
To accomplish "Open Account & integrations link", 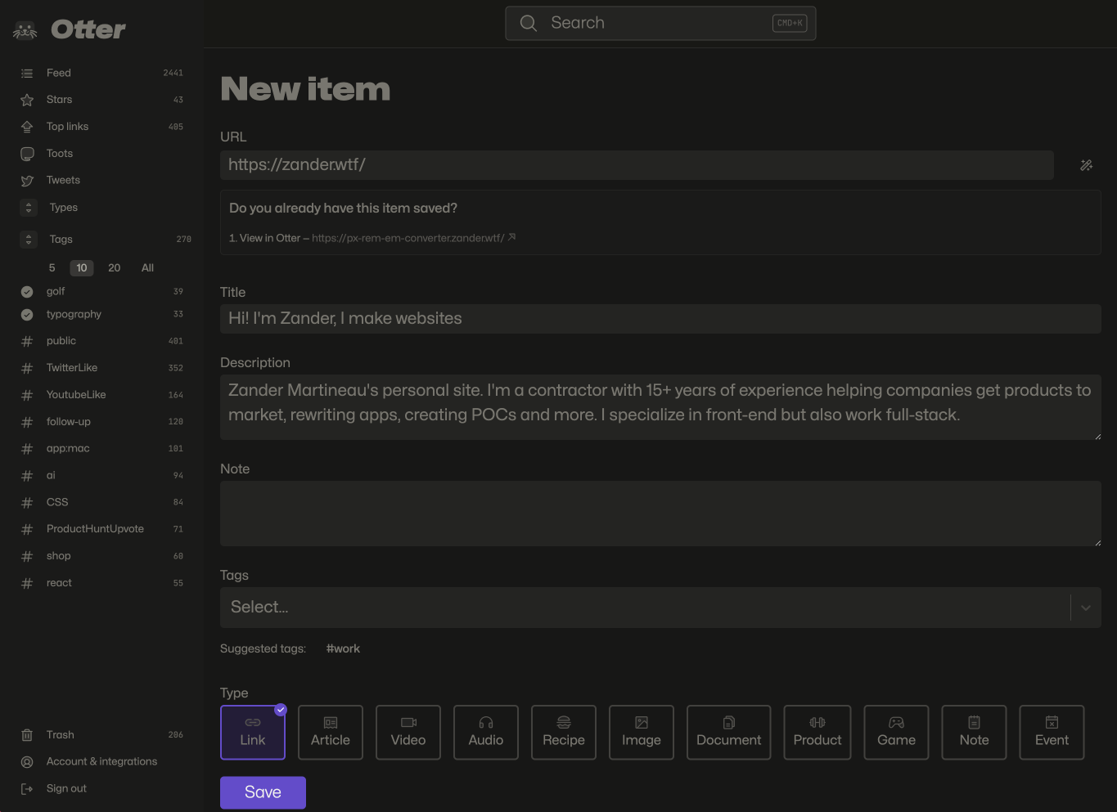I will pyautogui.click(x=101, y=761).
